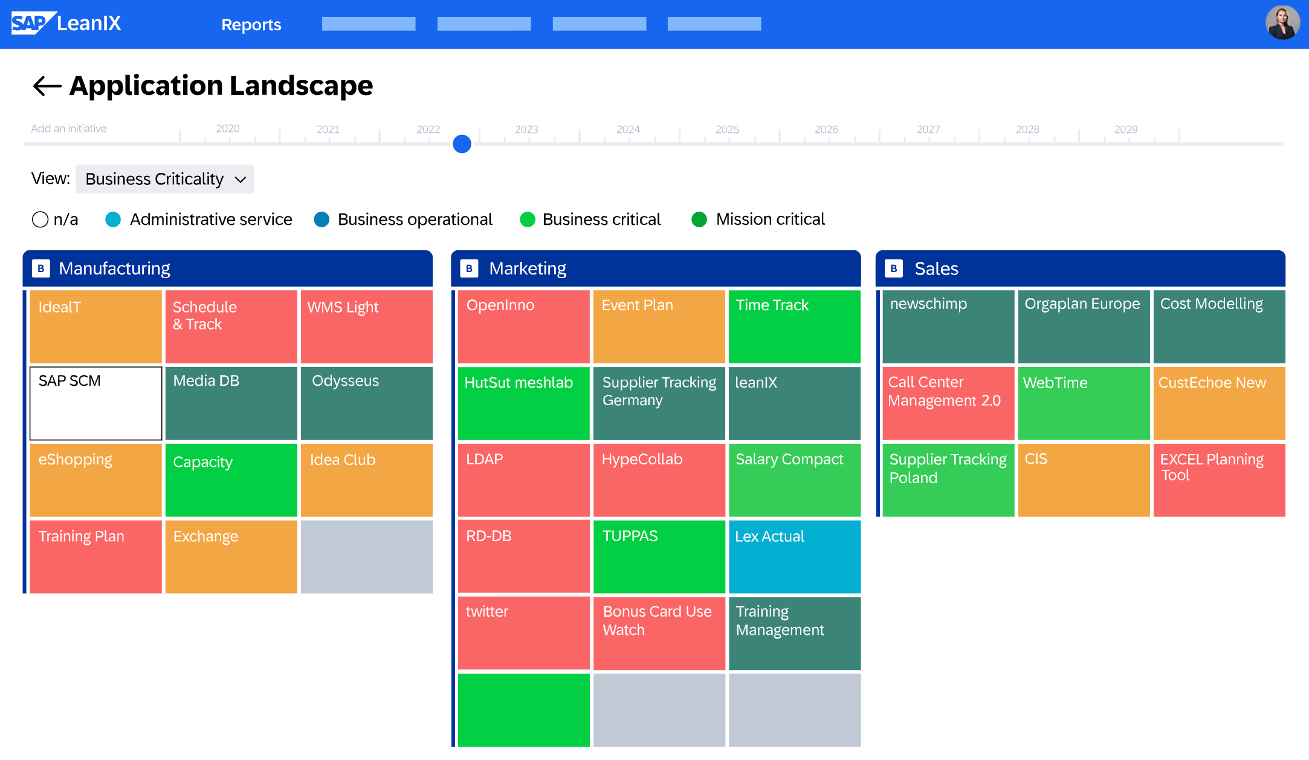Open the Cost Modelling tile
The width and height of the screenshot is (1309, 760).
click(x=1219, y=326)
